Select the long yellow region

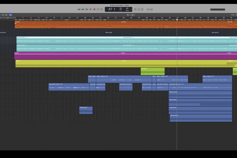[x=126, y=64]
